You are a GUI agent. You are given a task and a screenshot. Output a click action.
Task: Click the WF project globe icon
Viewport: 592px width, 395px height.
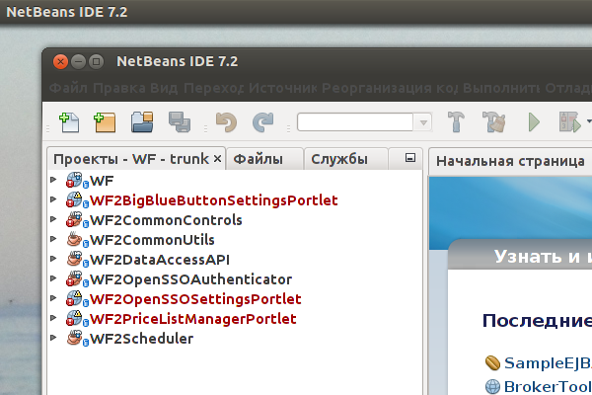coord(74,180)
